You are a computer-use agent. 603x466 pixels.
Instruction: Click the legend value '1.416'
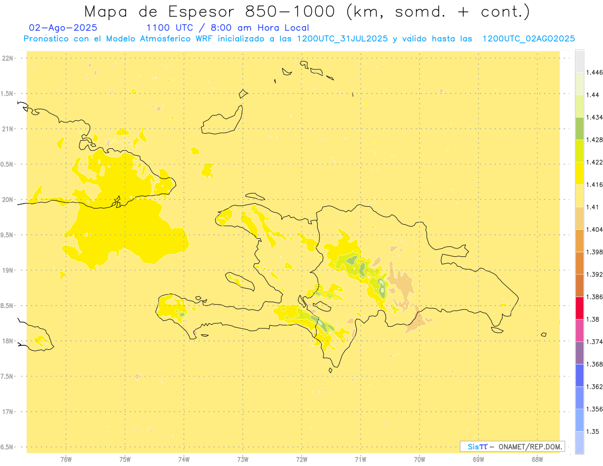(x=594, y=184)
